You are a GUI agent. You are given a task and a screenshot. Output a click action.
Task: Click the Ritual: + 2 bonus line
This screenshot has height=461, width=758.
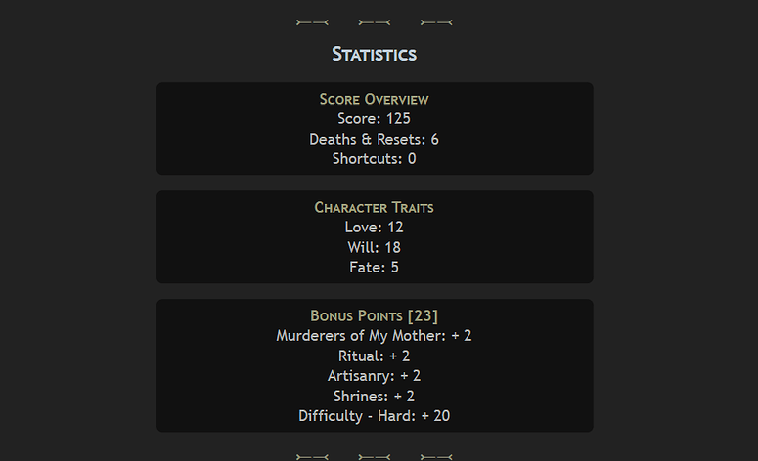(x=375, y=356)
